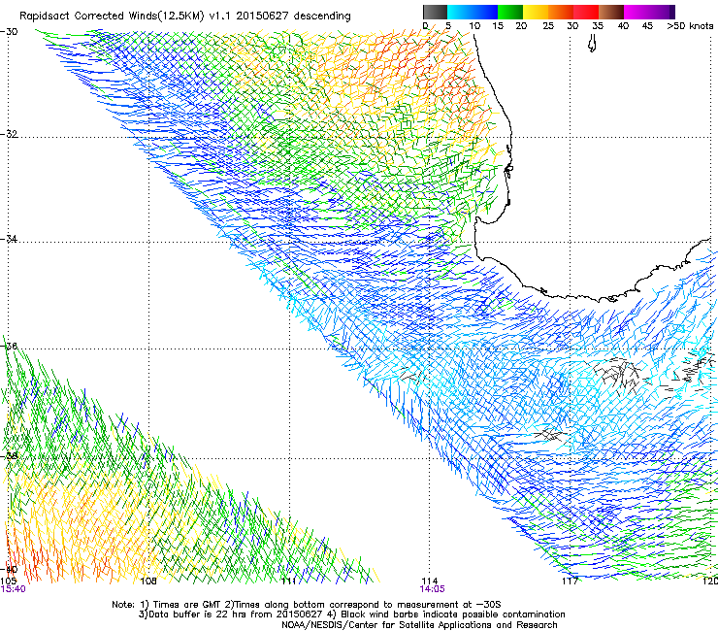
Task: Click the '20150627 descending' text in the title
Action: (x=294, y=17)
